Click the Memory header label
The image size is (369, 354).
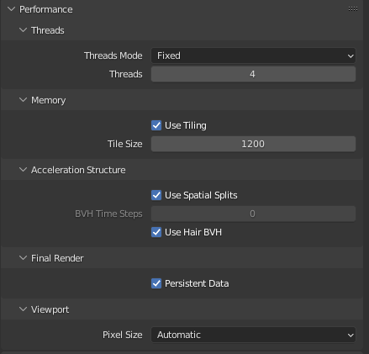click(48, 100)
